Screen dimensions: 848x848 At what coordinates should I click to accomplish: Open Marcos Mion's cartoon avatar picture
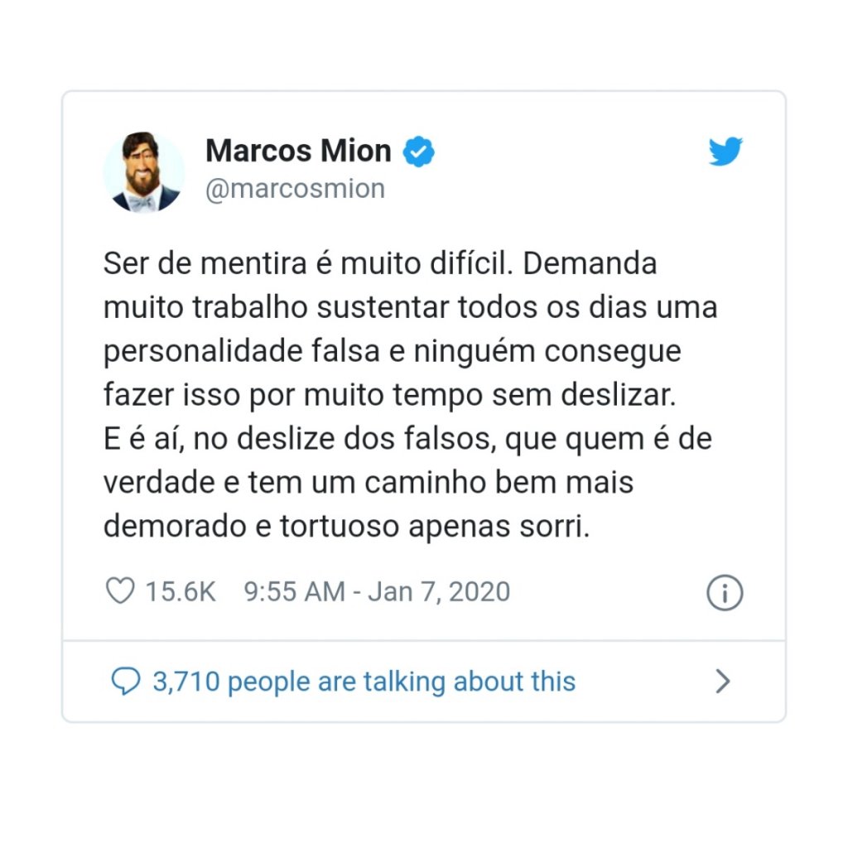click(144, 171)
